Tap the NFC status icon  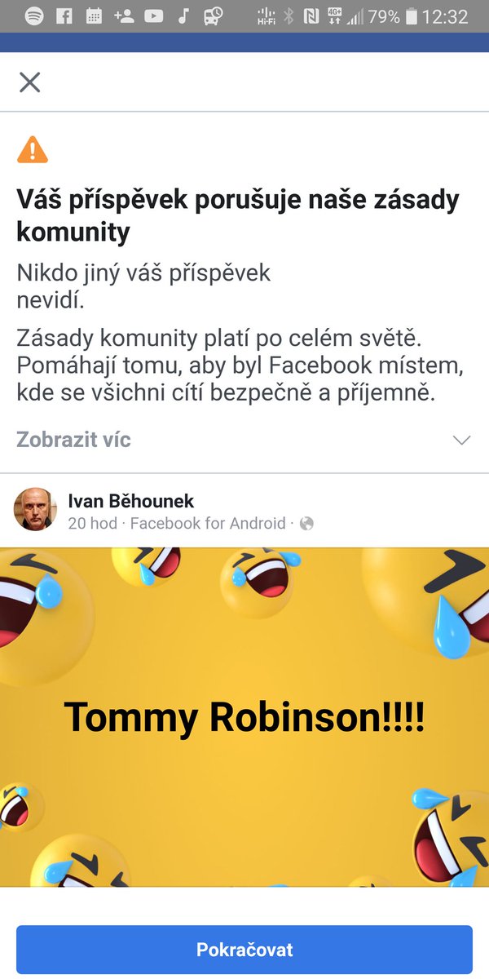311,16
